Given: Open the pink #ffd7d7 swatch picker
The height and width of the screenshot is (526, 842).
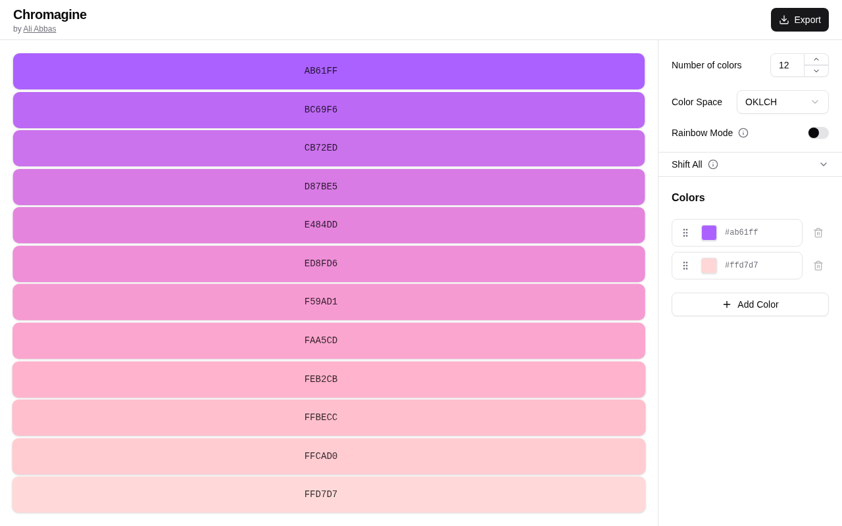Looking at the screenshot, I should pos(709,266).
